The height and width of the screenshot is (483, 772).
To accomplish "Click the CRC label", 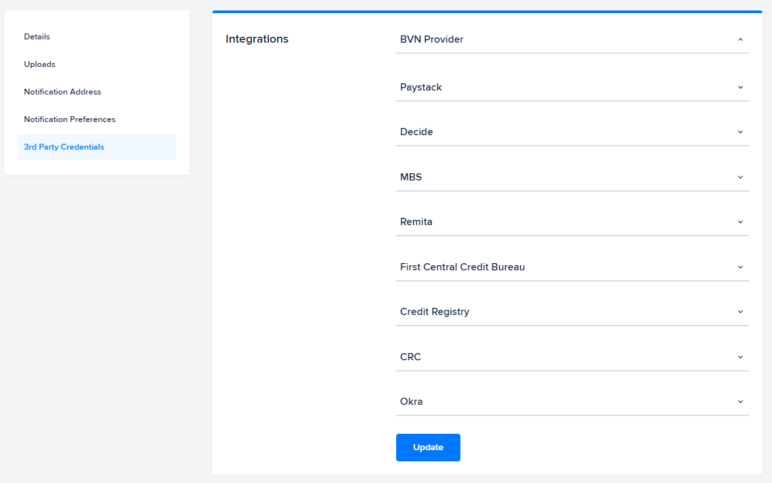I will pos(410,357).
